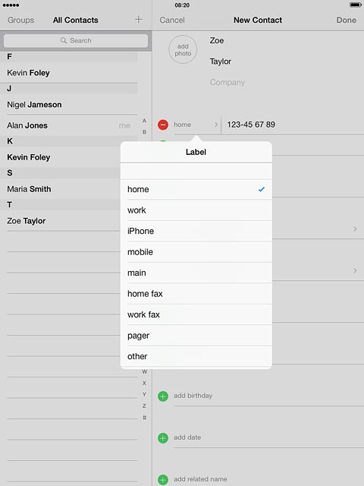Tap the plus icon to add contact
The width and height of the screenshot is (364, 486).
pyautogui.click(x=139, y=20)
